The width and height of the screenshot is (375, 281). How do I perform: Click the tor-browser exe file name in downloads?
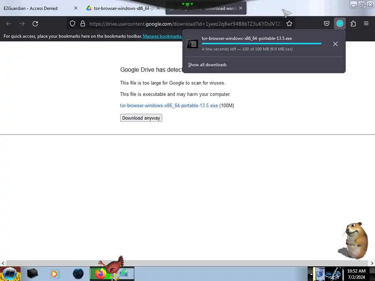coord(247,38)
